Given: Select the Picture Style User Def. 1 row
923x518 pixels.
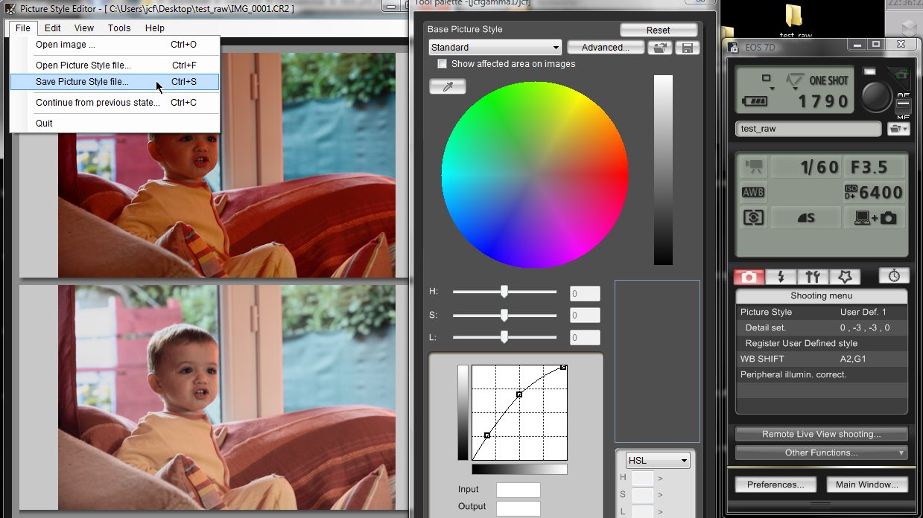Looking at the screenshot, I should point(822,312).
